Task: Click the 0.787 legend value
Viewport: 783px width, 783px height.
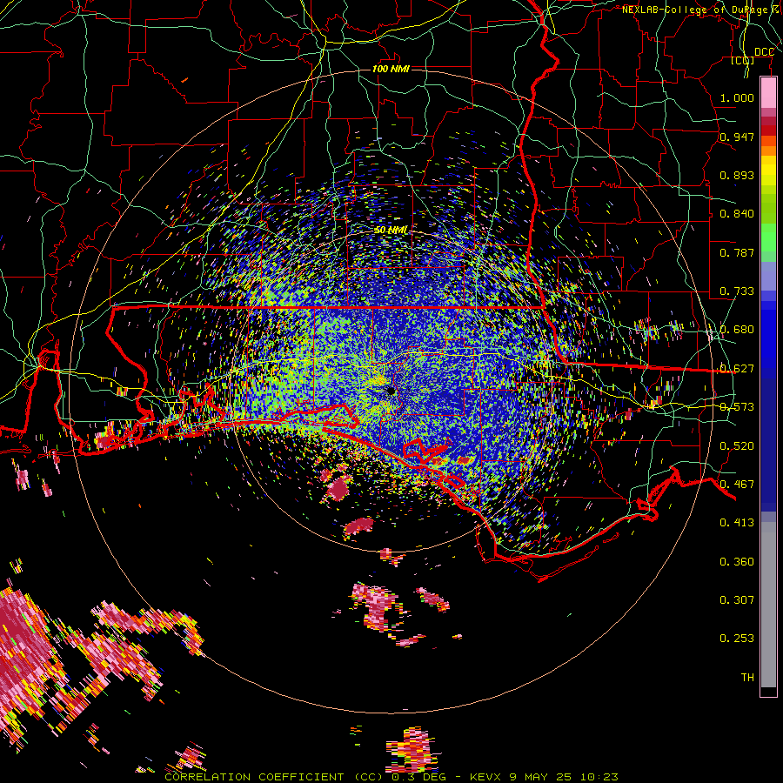Action: pos(737,252)
